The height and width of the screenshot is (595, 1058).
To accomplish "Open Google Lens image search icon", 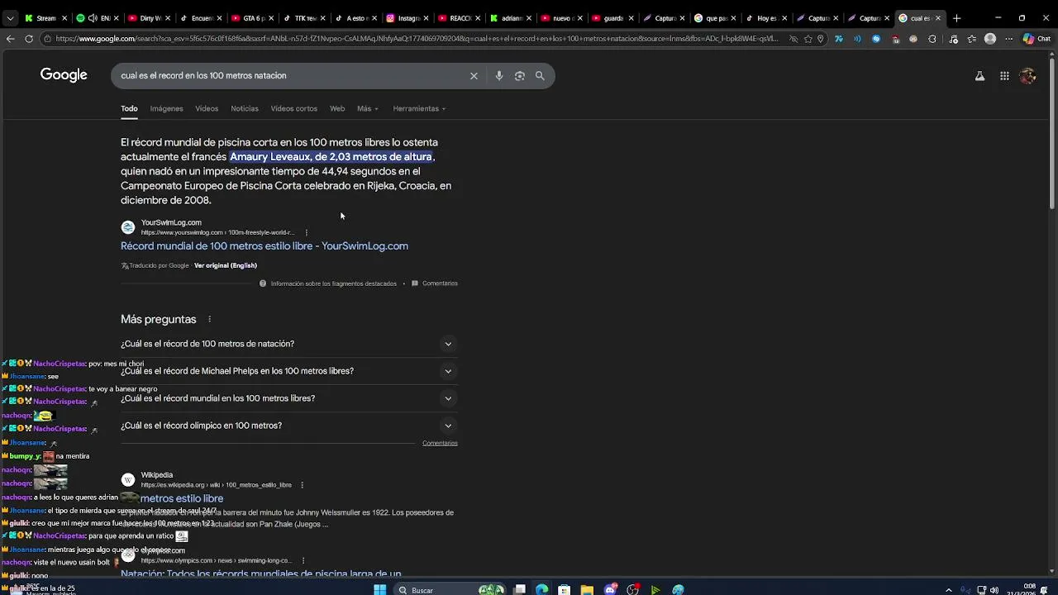I will point(519,76).
